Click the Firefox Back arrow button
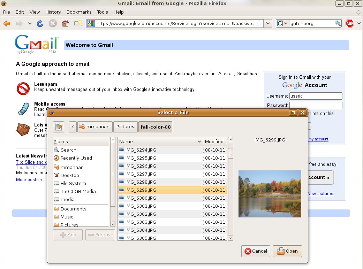 (7, 23)
